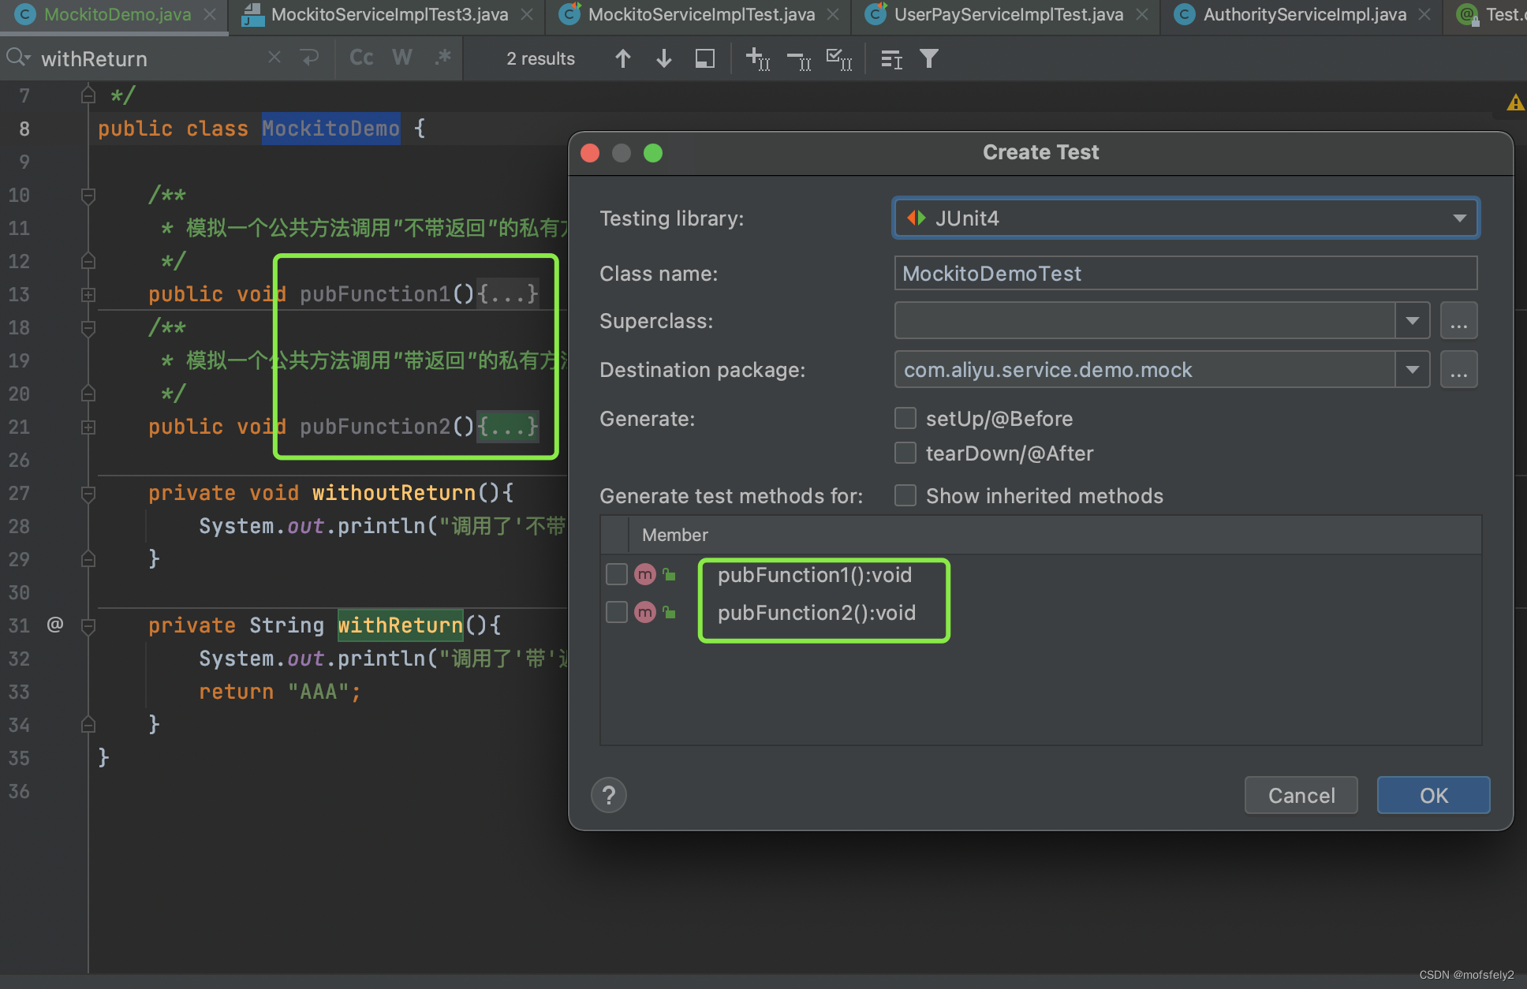1527x989 pixels.
Task: Click the highlighted withReturn method name
Action: pyautogui.click(x=401, y=625)
